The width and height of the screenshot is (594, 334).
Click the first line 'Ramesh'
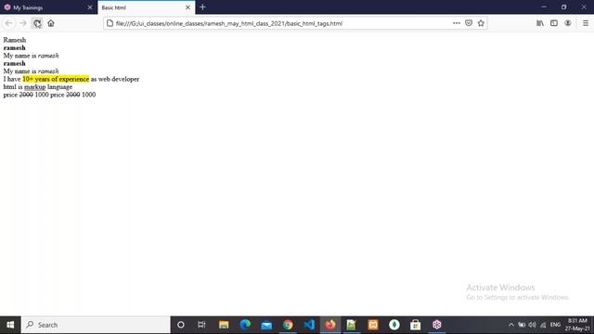15,40
